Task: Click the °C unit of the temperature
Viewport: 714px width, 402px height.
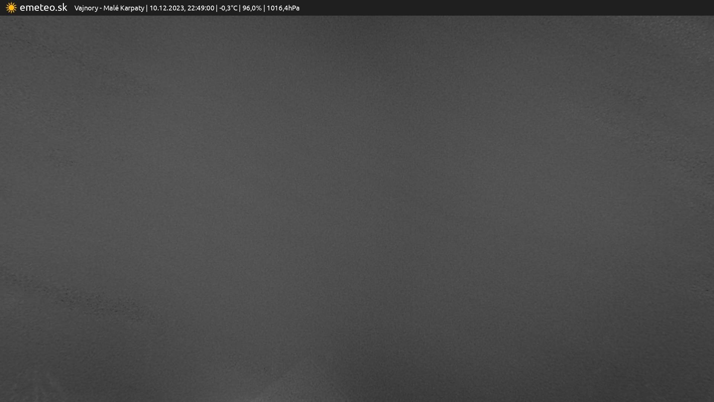Action: (234, 8)
